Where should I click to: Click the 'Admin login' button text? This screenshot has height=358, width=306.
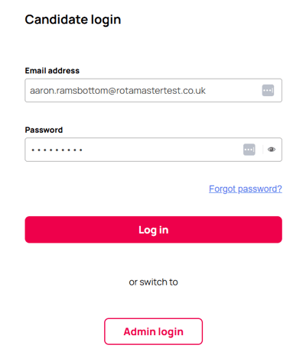pyautogui.click(x=153, y=332)
